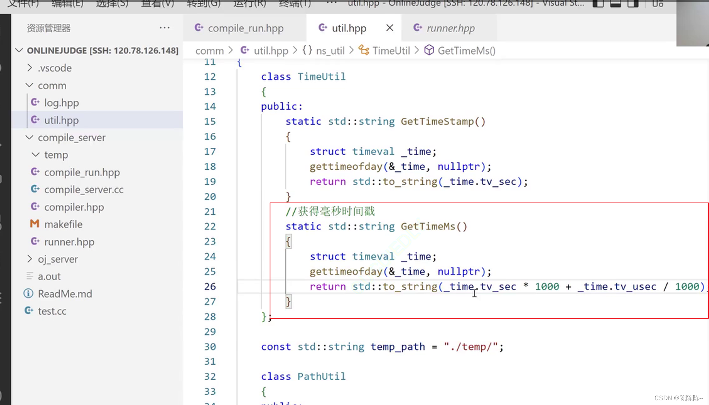Click the GetTimeStamp function name
Viewport: 709px width, 405px height.
click(437, 121)
